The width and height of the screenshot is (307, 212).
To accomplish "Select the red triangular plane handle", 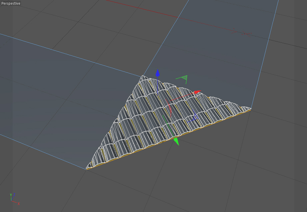I will coord(169,108).
